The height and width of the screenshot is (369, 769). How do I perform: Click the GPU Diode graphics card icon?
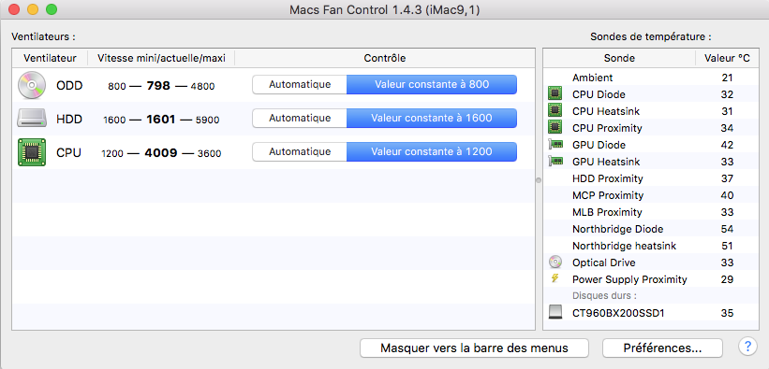(x=555, y=145)
